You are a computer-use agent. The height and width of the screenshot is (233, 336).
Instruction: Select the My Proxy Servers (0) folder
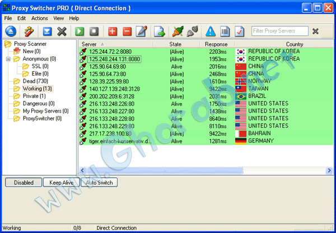pos(46,111)
